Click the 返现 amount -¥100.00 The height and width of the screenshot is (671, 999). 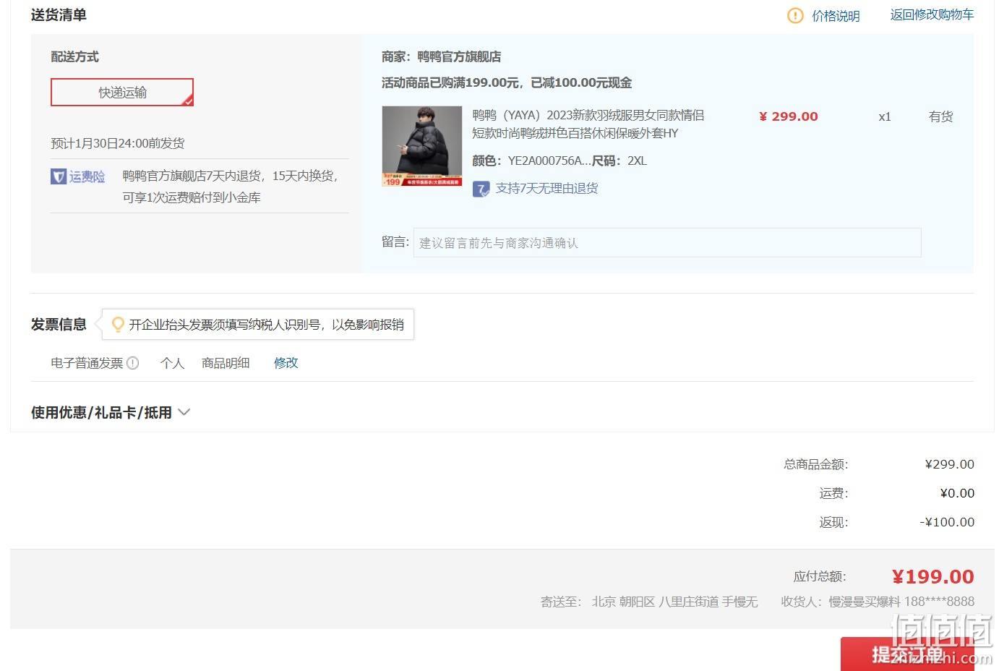[947, 522]
